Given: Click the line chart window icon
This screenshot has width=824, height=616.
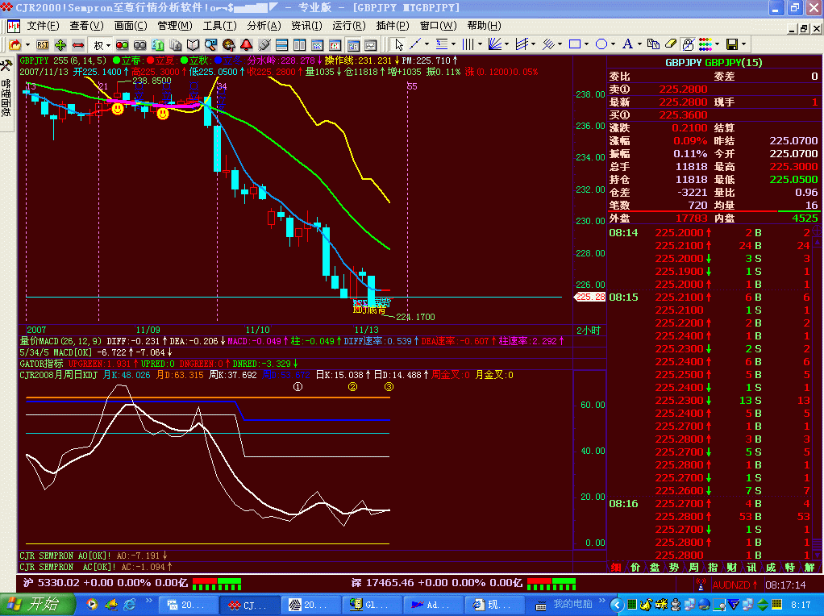Looking at the screenshot, I should click(371, 45).
